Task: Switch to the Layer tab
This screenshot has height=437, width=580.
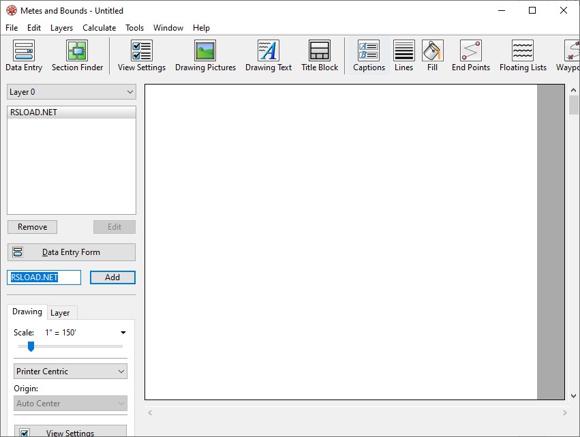Action: point(61,312)
